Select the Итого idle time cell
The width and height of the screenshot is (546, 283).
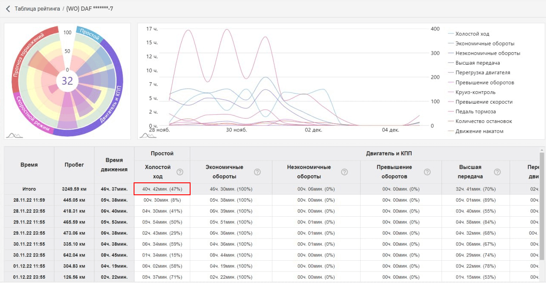(162, 189)
